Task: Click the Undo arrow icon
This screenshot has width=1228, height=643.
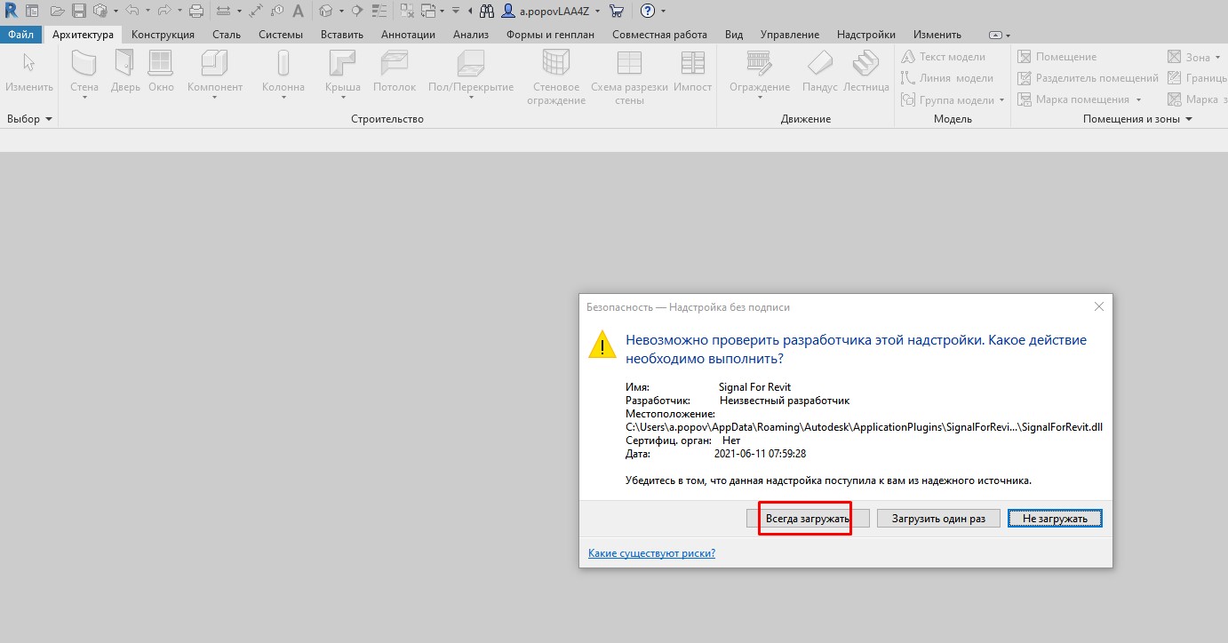Action: [132, 11]
